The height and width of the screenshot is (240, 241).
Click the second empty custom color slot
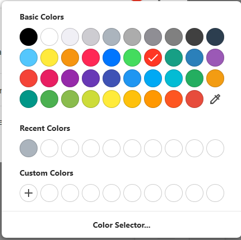click(x=70, y=193)
